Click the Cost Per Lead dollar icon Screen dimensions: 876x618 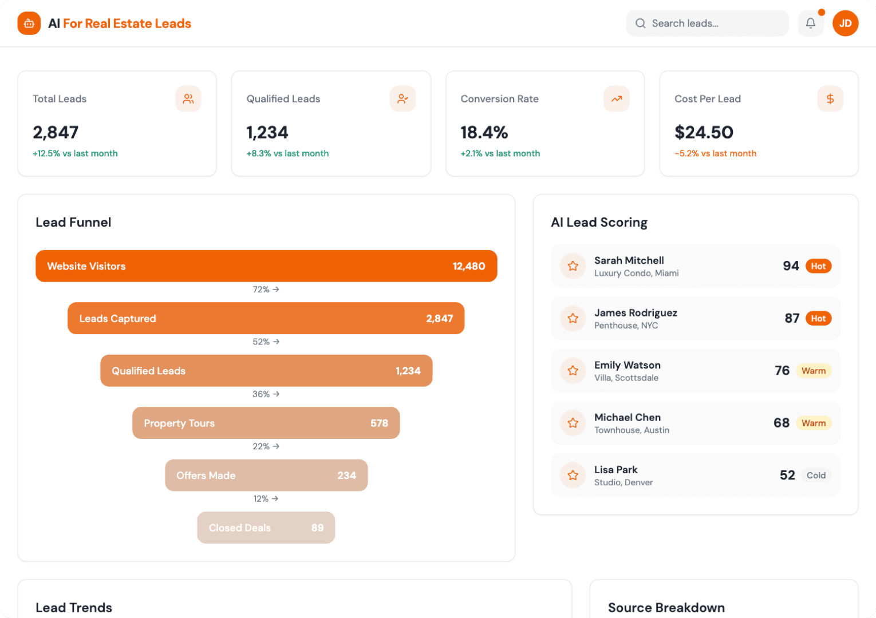pos(830,99)
